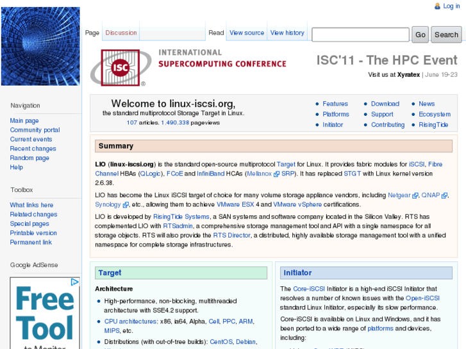This screenshot has width=466, height=349.
Task: Select the Read tab
Action: click(x=216, y=33)
